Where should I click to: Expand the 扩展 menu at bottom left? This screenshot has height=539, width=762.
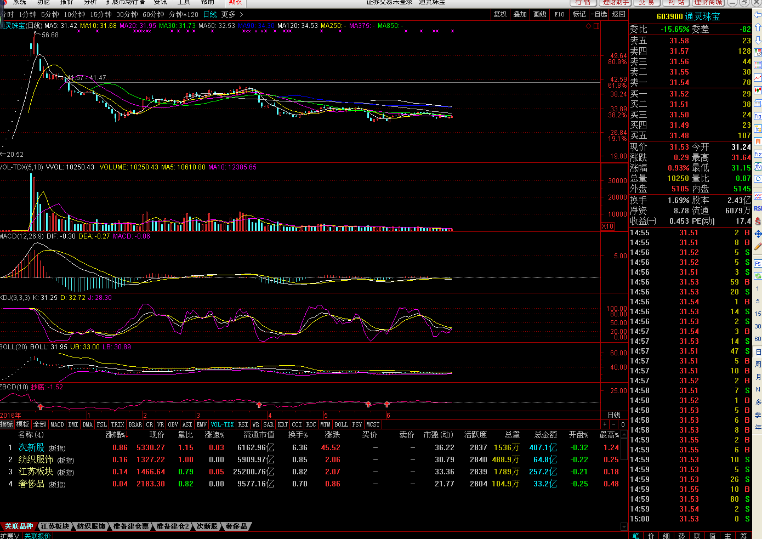click(x=10, y=536)
